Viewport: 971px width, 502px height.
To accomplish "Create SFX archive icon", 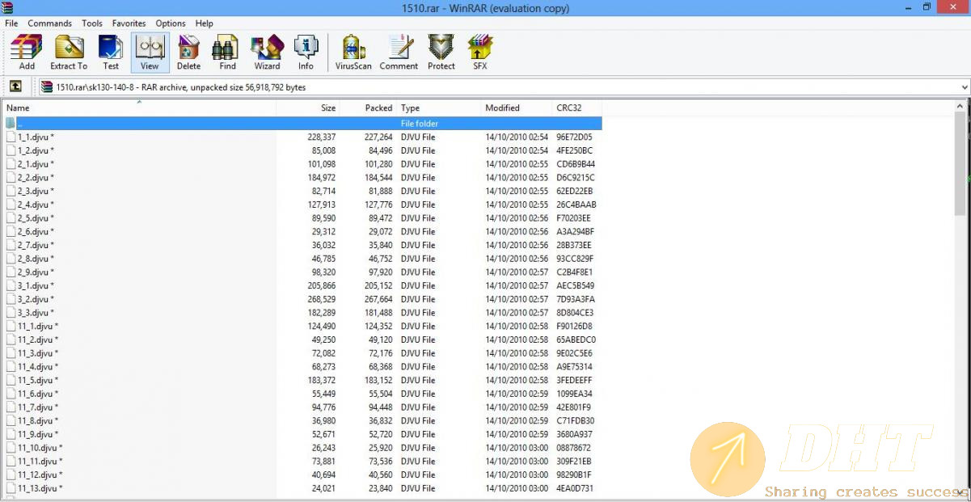I will (480, 53).
